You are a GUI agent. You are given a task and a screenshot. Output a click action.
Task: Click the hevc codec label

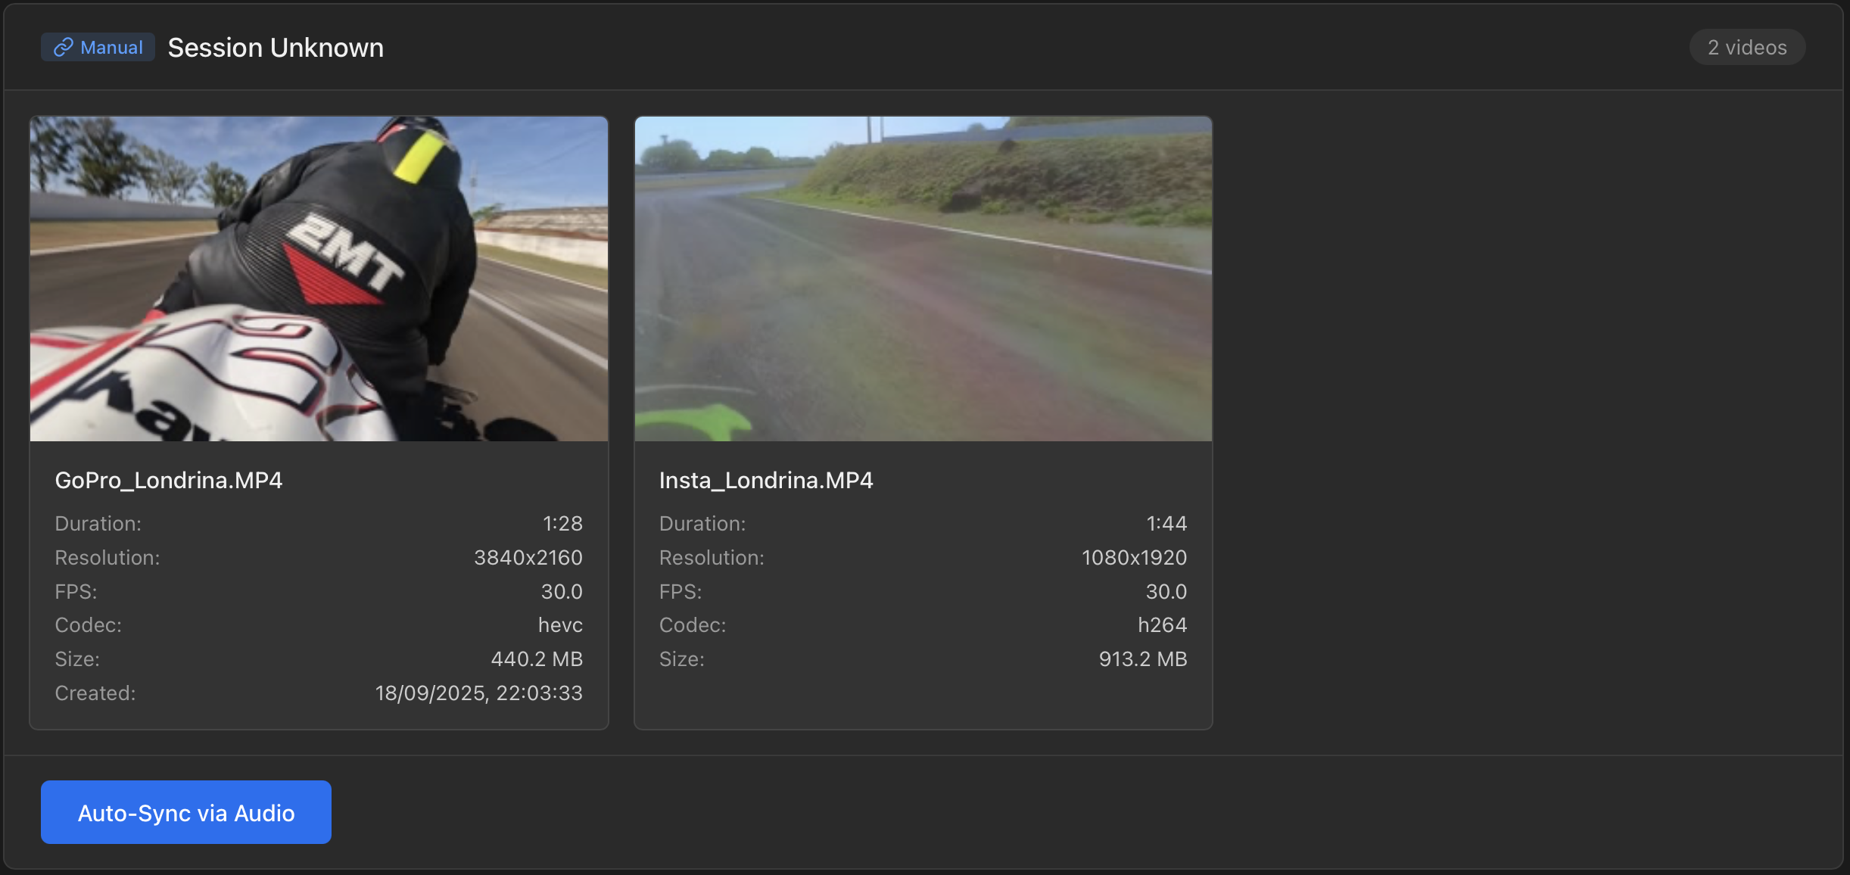[559, 624]
